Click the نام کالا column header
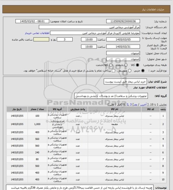Image resolution: width=173 pixels, height=190 pixels. 115,109
